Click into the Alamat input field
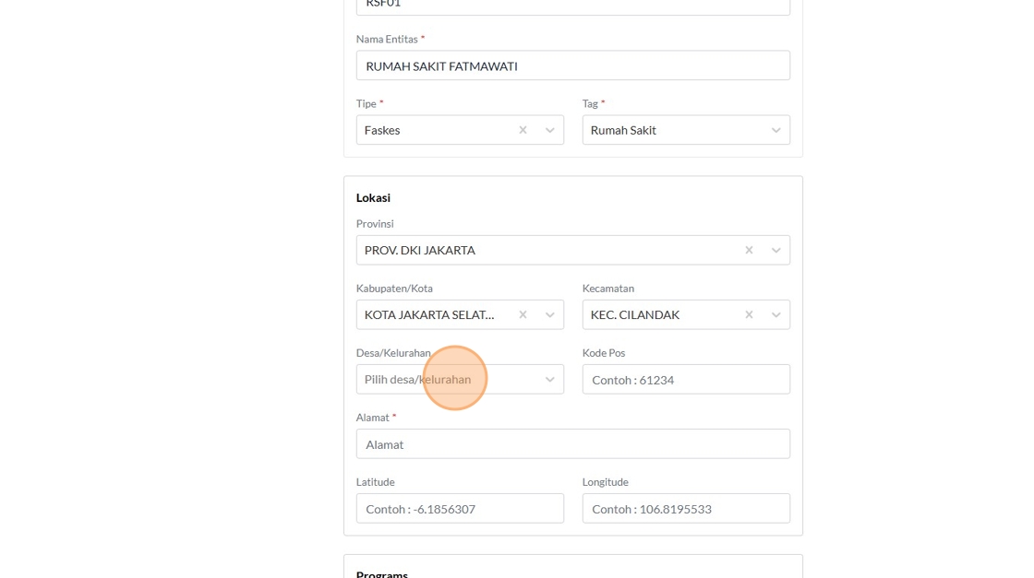 pos(572,443)
